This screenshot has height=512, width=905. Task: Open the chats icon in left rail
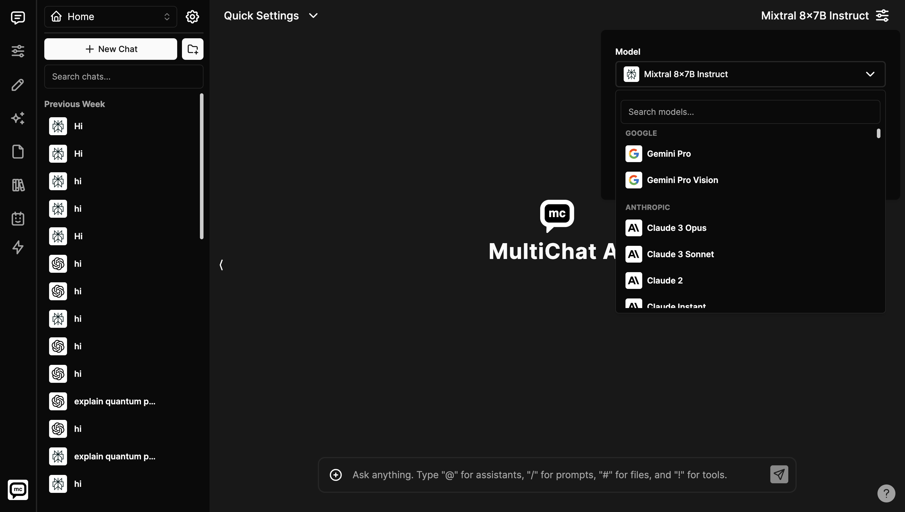point(18,17)
